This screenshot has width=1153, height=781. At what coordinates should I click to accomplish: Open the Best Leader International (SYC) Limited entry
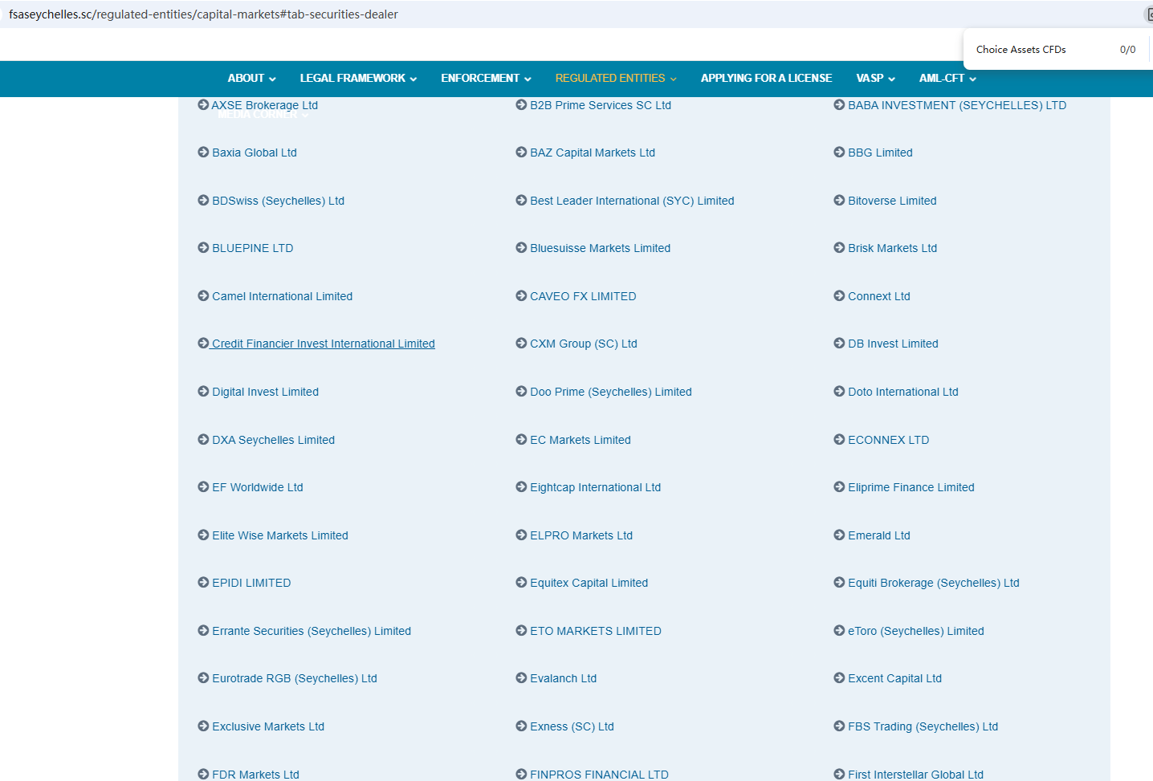click(632, 201)
